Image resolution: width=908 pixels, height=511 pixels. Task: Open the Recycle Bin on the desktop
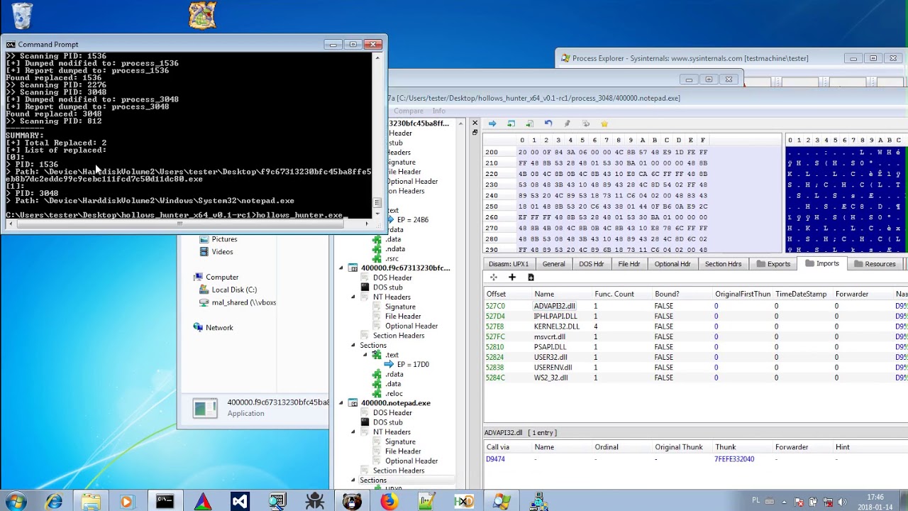[x=22, y=16]
